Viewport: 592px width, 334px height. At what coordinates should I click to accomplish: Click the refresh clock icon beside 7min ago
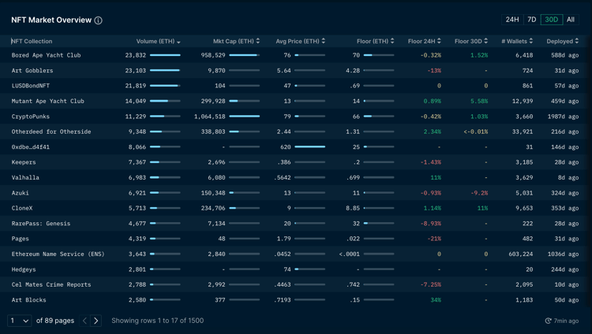(549, 321)
